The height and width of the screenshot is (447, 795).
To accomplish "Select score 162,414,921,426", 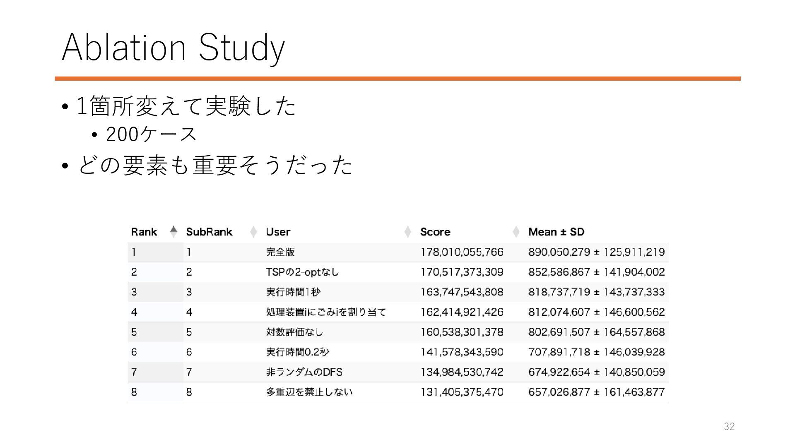I will [x=462, y=312].
